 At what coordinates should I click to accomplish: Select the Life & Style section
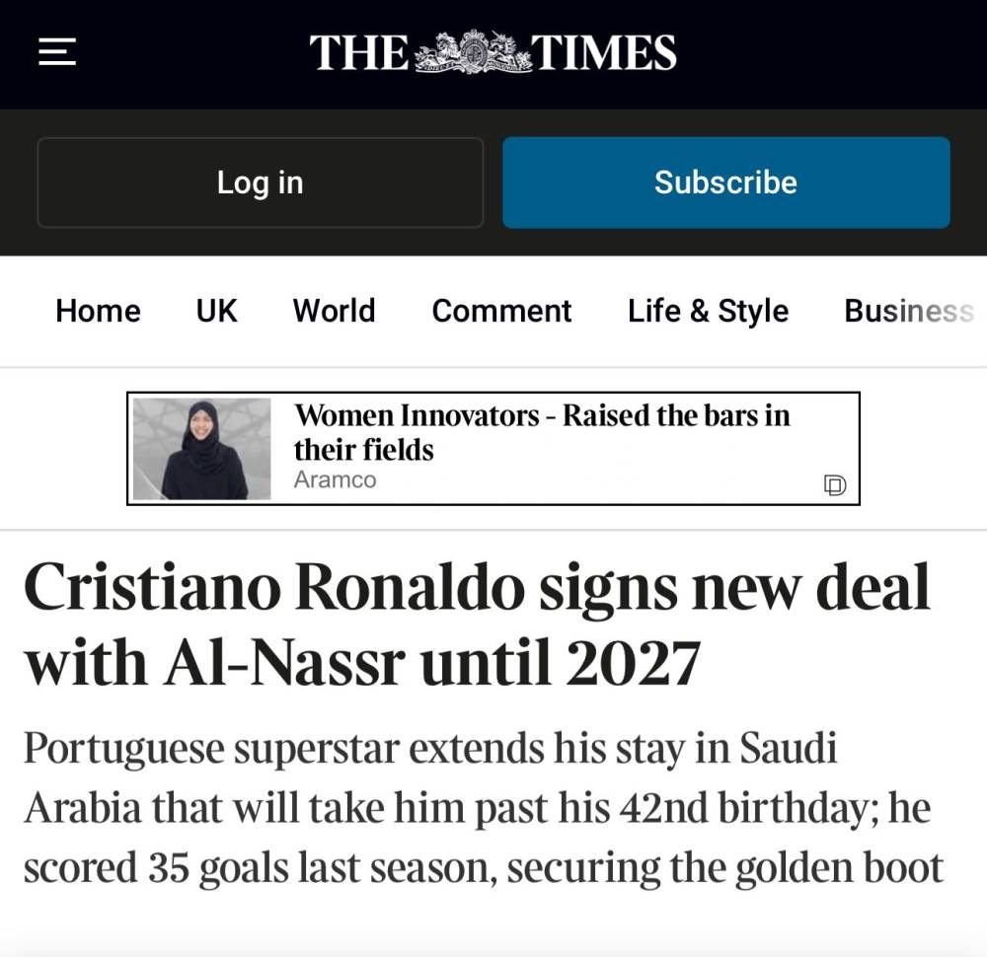pos(708,311)
